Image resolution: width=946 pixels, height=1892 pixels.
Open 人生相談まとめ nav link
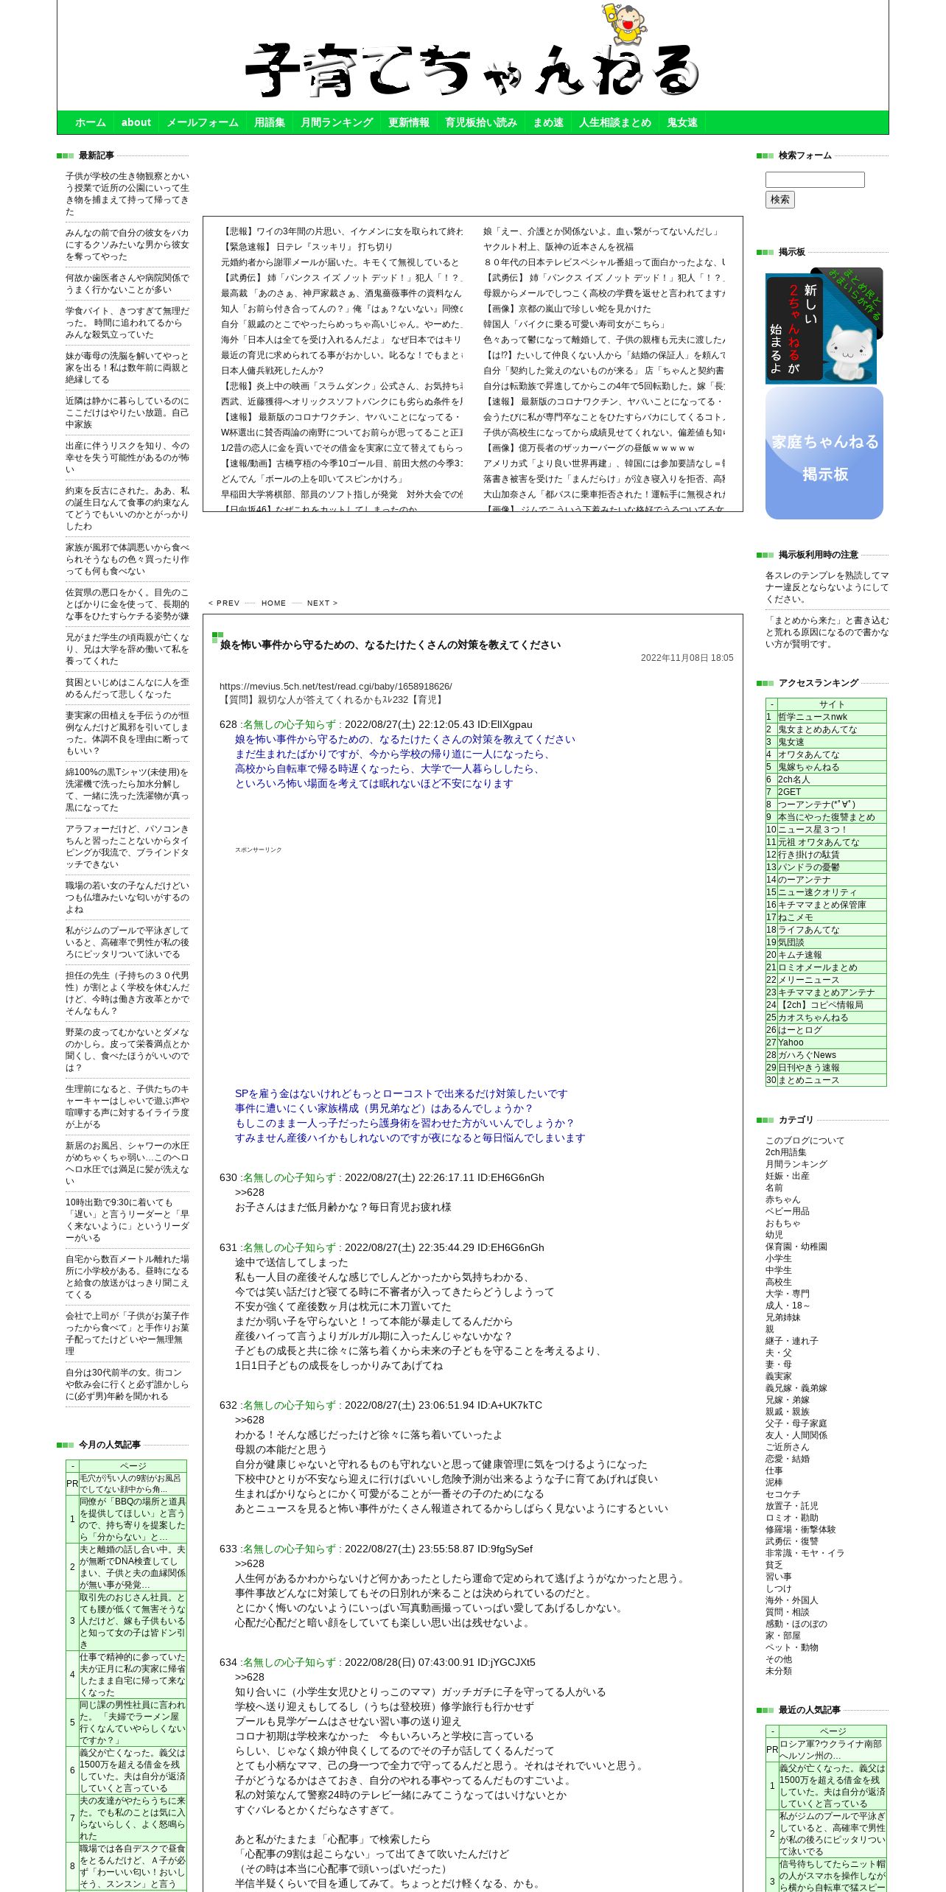pyautogui.click(x=615, y=122)
